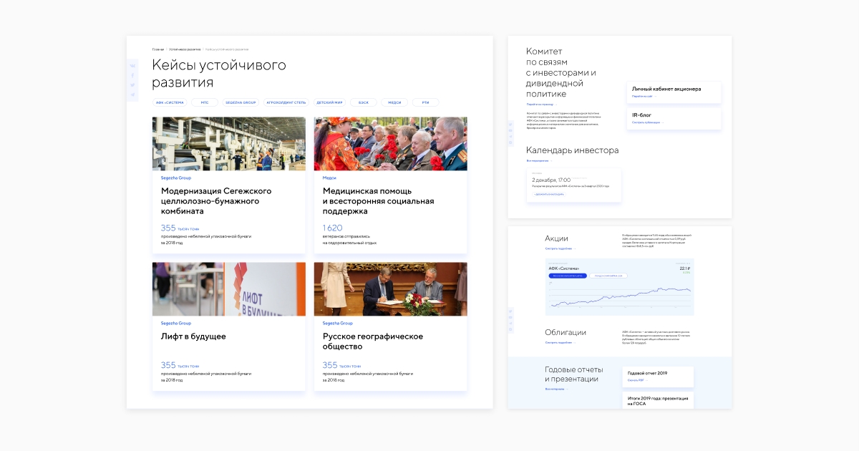
Task: Filter cases by Детский мир tag
Action: [x=329, y=102]
